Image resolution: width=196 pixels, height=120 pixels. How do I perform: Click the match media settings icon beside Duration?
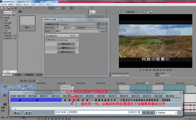pos(99,27)
